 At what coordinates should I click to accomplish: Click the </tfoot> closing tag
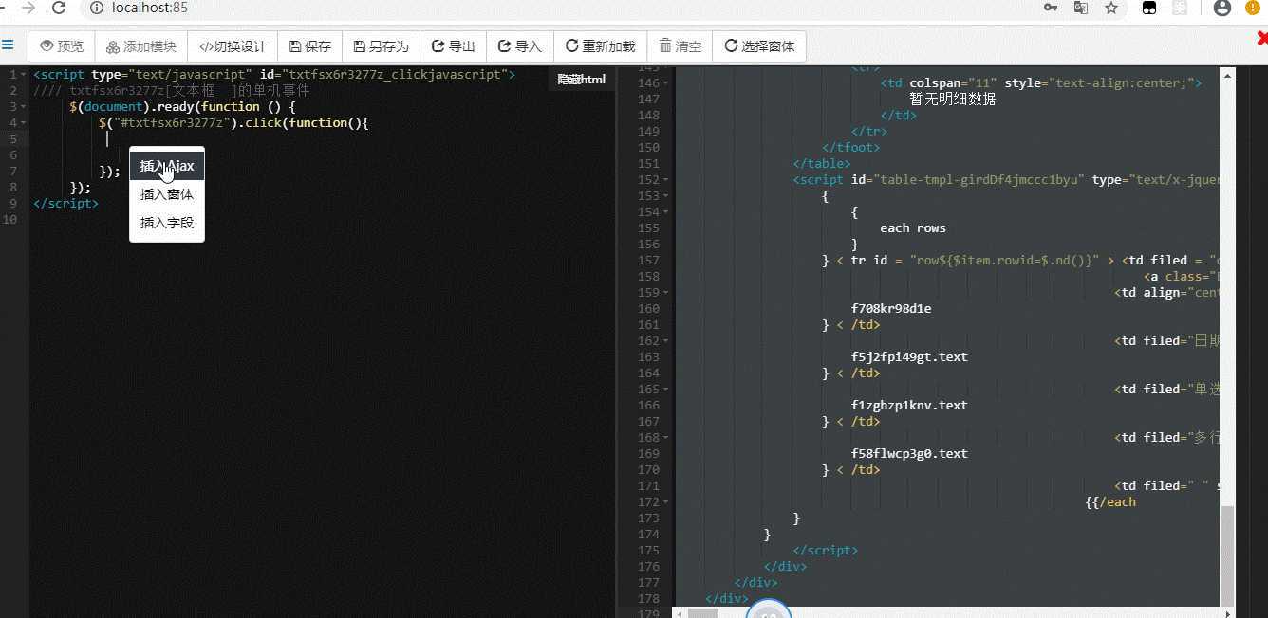pyautogui.click(x=851, y=148)
